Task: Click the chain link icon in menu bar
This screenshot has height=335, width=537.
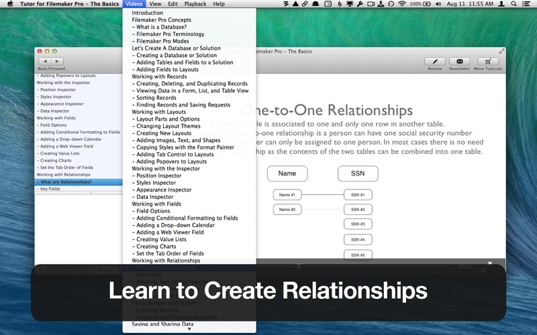Action: pos(305,4)
